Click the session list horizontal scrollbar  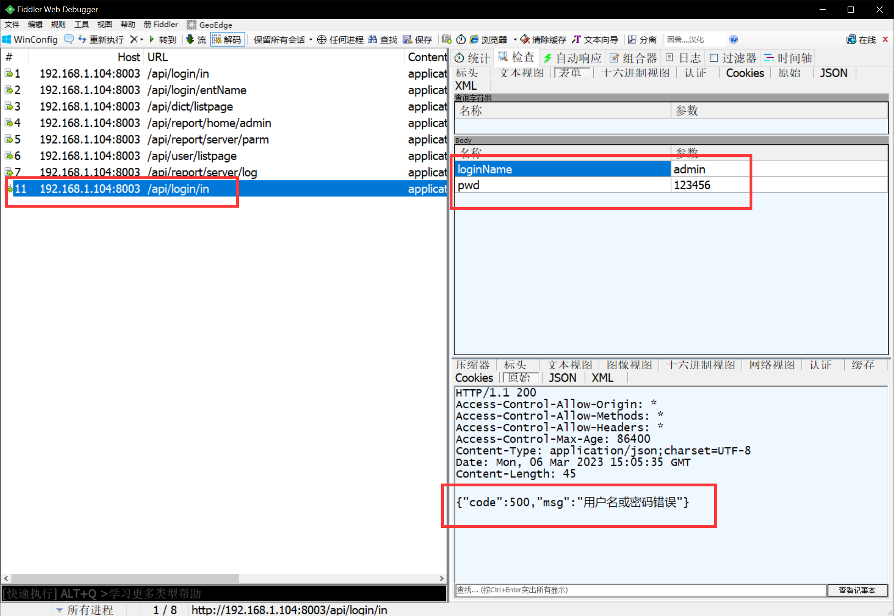coord(125,578)
